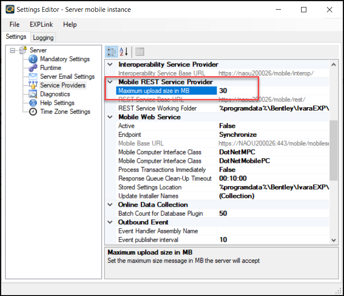Click the Help Settings globe icon
Screen dimensions: 344x296
[x=33, y=103]
